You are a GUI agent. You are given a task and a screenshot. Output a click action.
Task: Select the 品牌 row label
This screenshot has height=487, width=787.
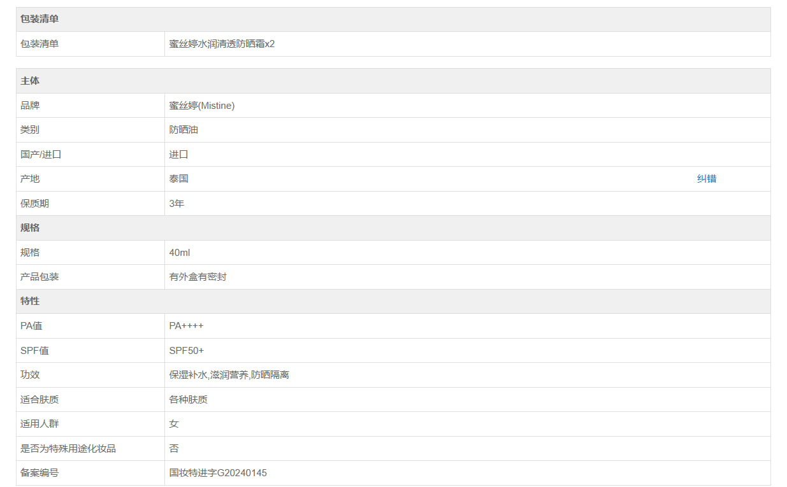pos(30,106)
